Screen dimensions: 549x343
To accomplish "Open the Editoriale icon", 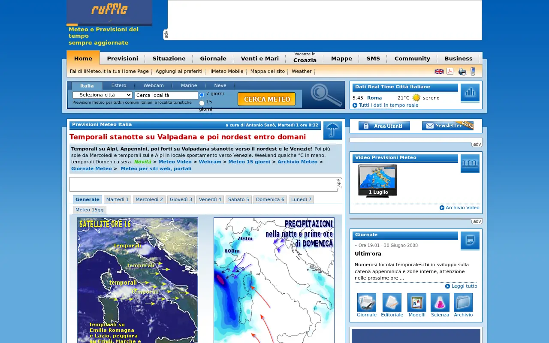I will pos(392,302).
